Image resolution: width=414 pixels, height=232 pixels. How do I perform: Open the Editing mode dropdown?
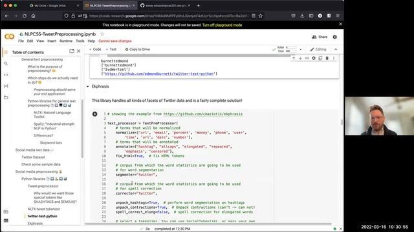(318, 50)
